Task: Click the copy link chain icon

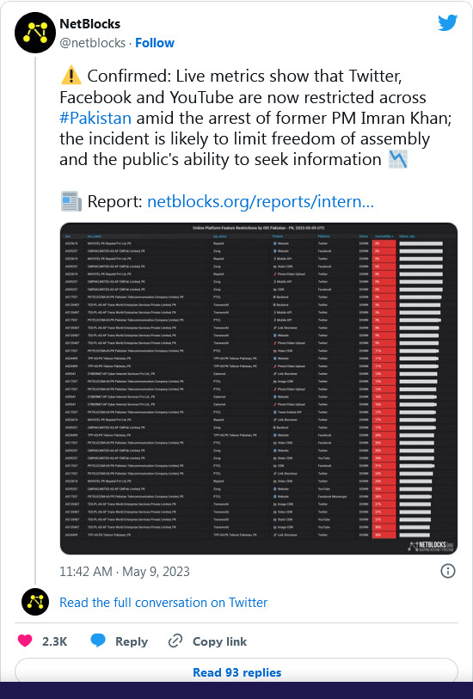Action: (175, 641)
